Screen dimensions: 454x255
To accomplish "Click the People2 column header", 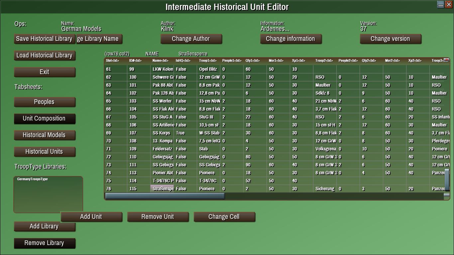I will (x=348, y=61).
